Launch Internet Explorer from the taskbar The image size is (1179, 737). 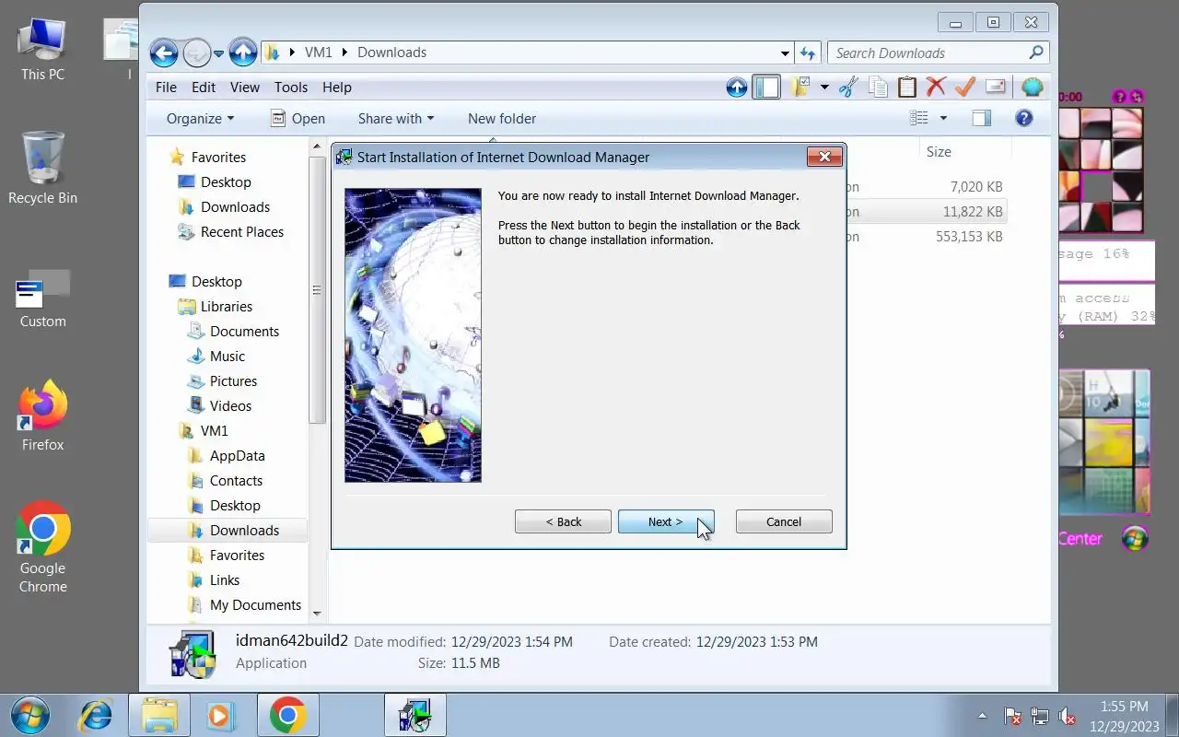pos(96,715)
